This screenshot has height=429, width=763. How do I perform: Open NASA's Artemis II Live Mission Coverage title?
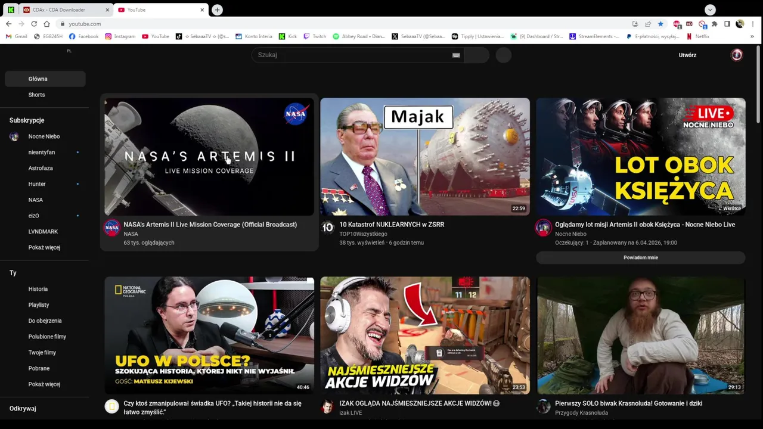(210, 225)
